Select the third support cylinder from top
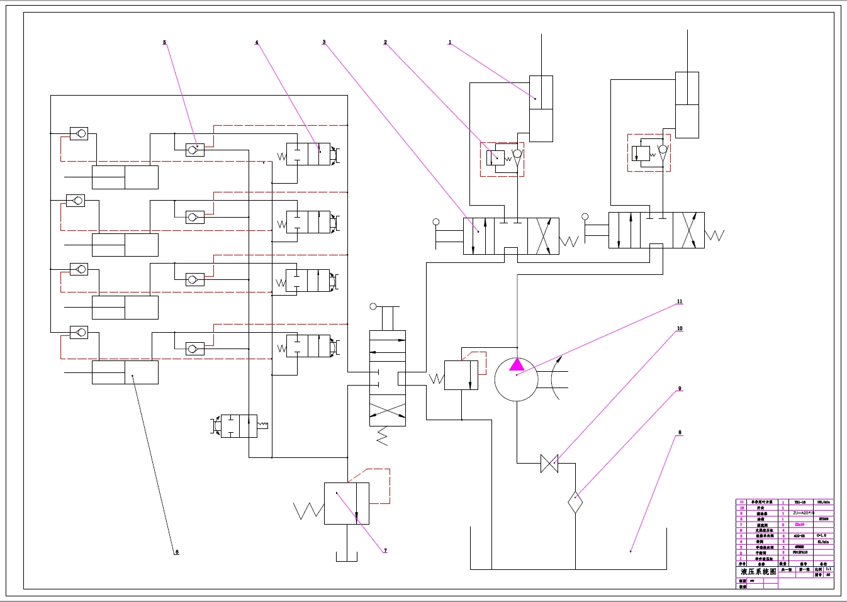847x602 pixels. [125, 308]
